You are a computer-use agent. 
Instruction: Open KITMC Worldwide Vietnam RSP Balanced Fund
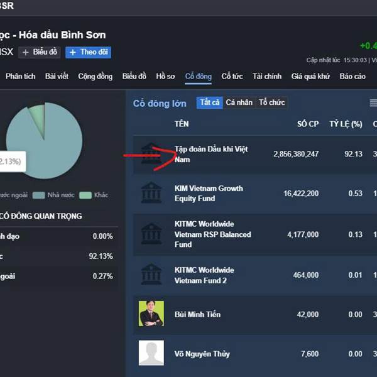point(213,234)
